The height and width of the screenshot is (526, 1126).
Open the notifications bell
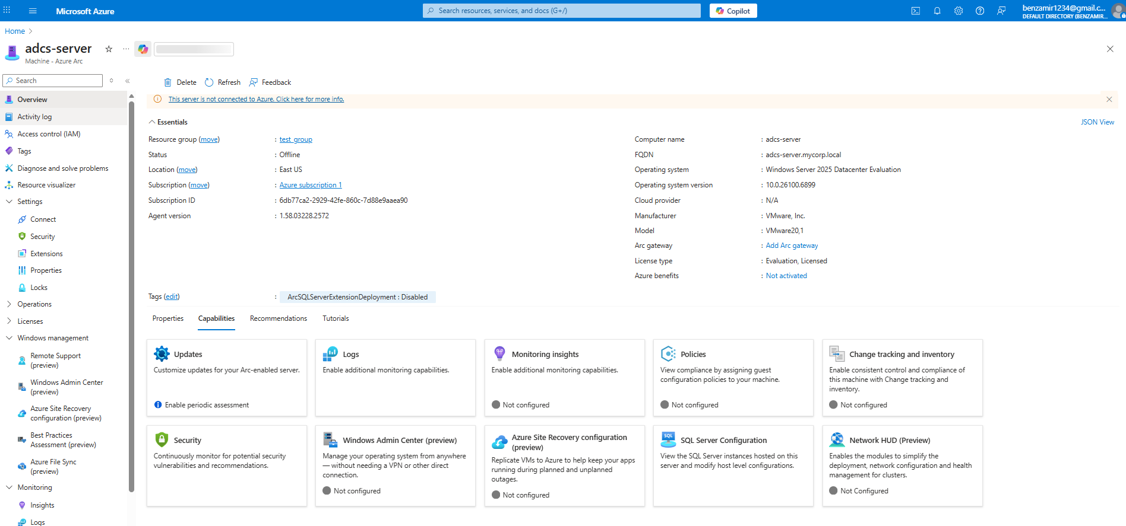[937, 11]
